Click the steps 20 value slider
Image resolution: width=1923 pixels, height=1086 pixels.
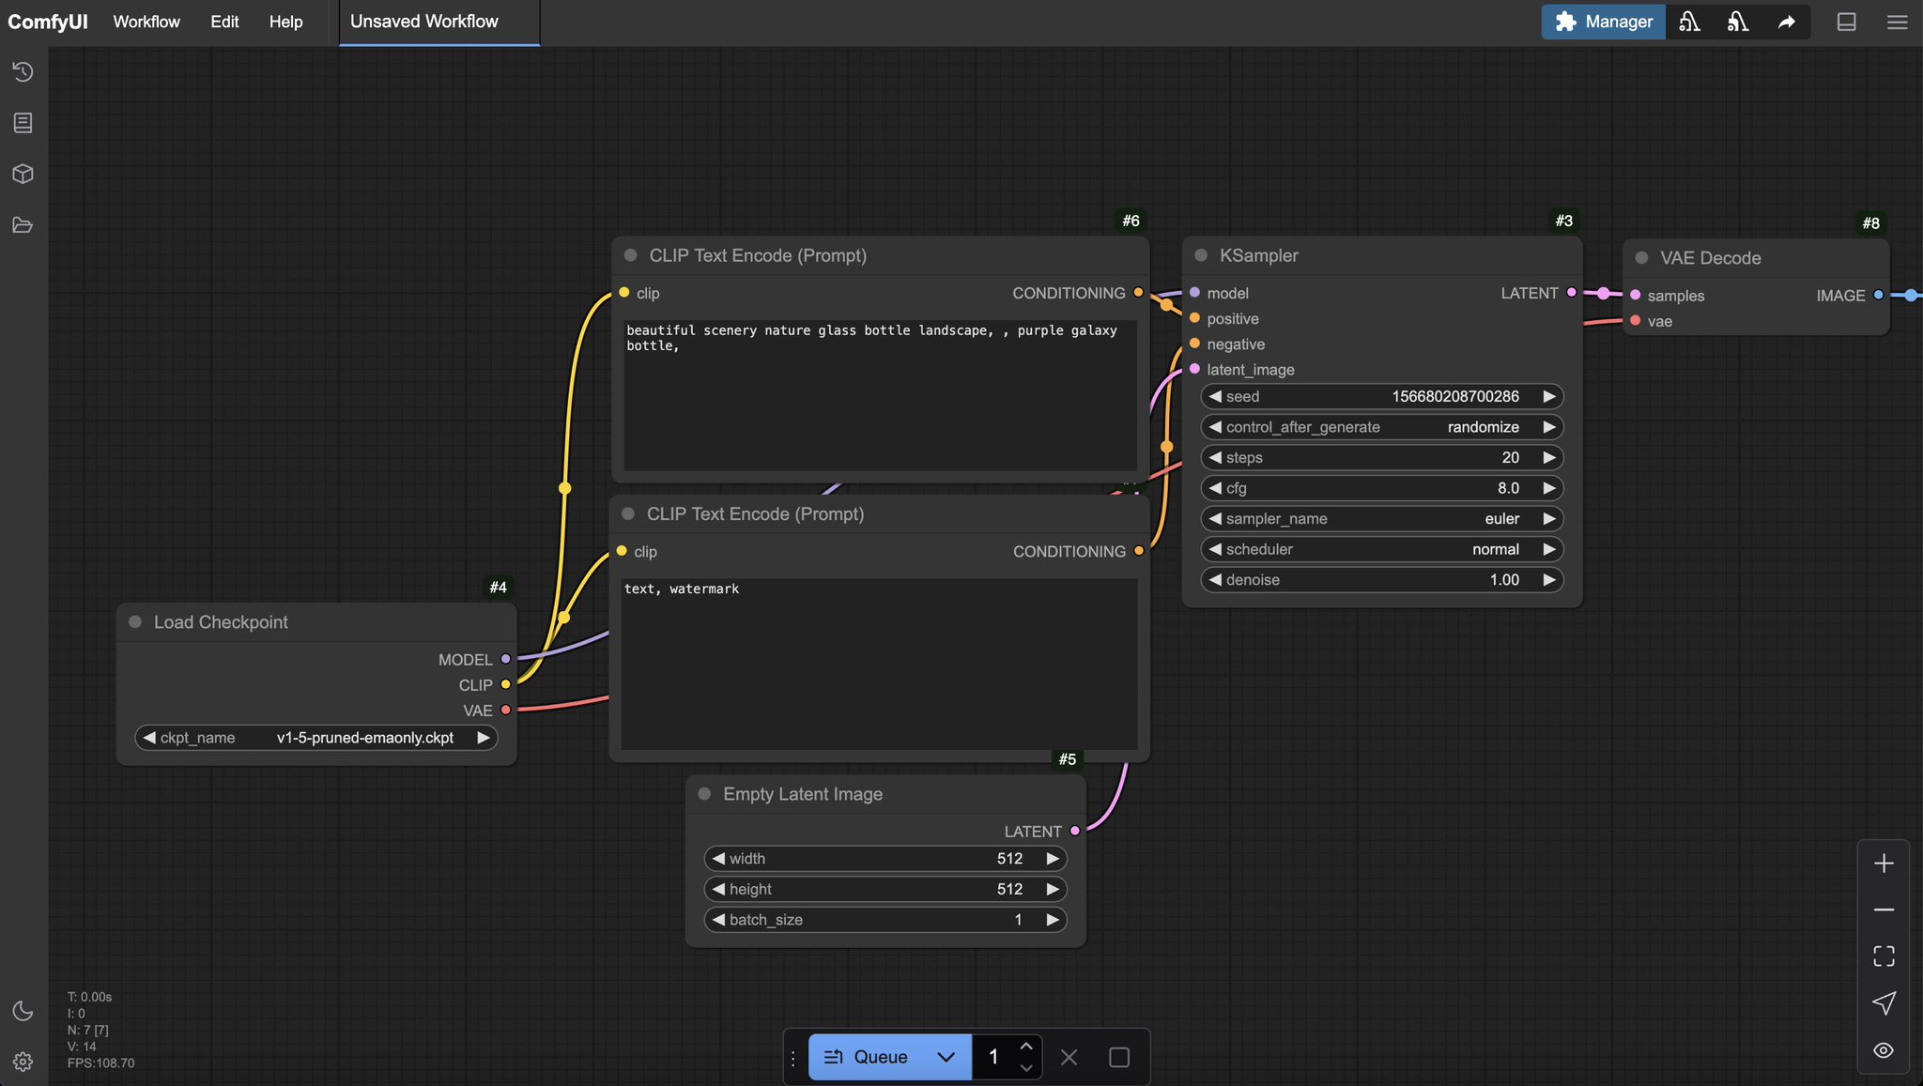click(x=1381, y=458)
